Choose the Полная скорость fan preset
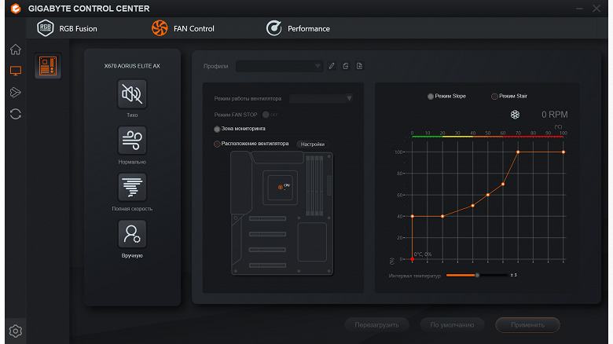 tap(132, 187)
